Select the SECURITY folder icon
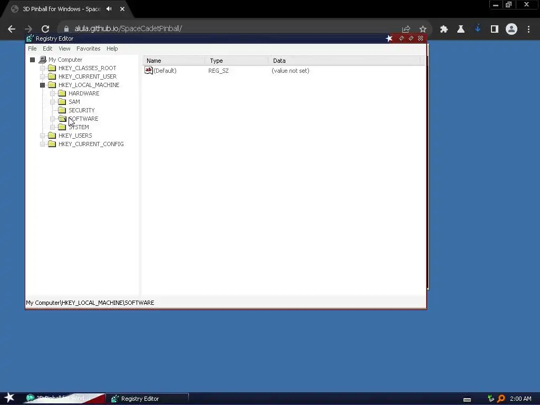 62,110
